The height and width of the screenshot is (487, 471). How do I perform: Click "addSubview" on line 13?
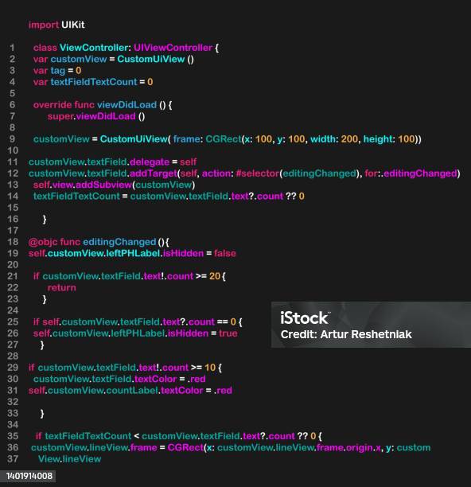pos(103,185)
